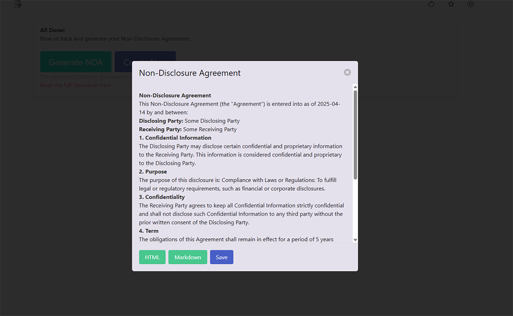The image size is (513, 316).
Task: Click the dialog title Non-Disclosure Agreement
Action: 190,73
